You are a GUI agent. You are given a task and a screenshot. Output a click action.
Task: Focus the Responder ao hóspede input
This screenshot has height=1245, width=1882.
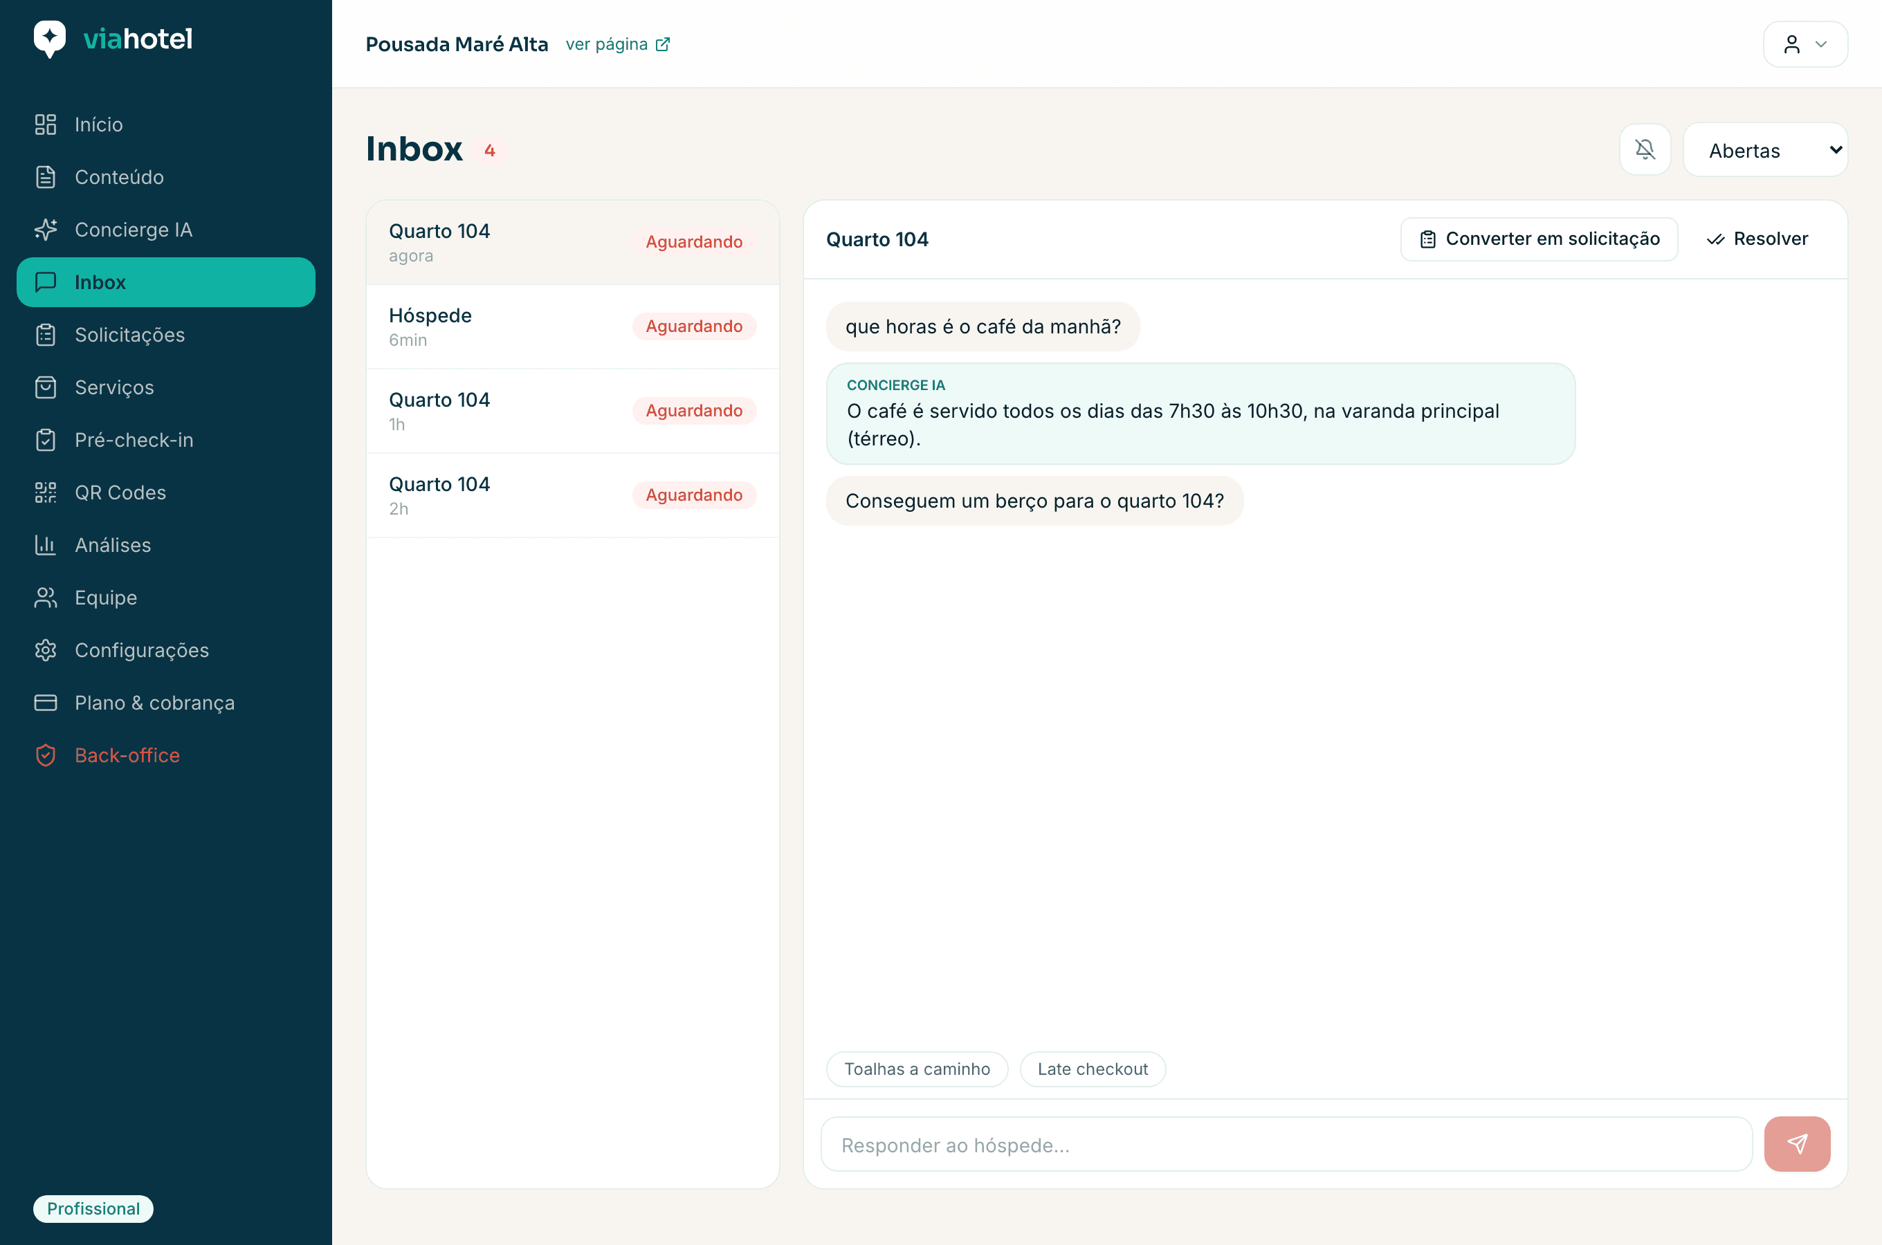coord(1286,1144)
